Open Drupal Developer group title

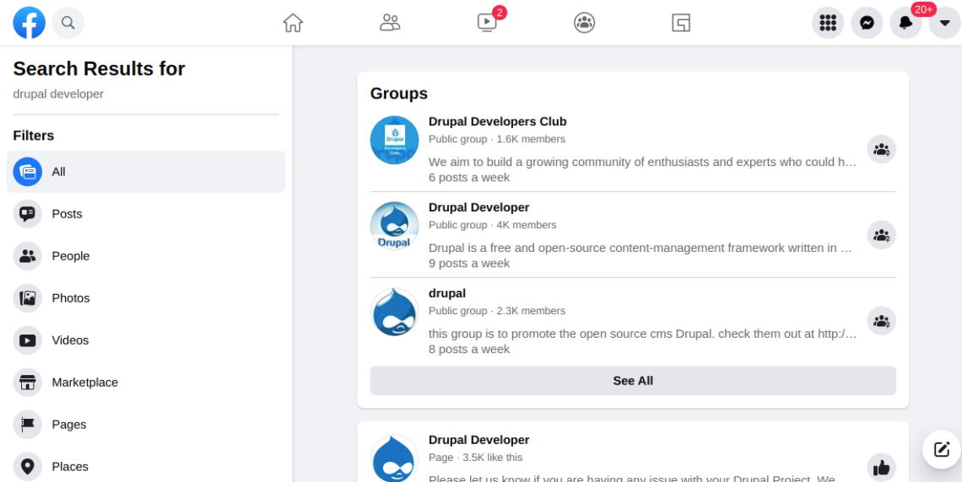(478, 207)
